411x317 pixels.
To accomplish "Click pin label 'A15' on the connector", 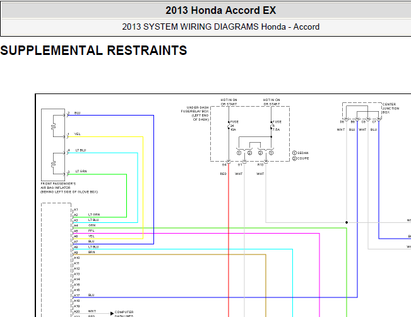I will click(76, 285).
